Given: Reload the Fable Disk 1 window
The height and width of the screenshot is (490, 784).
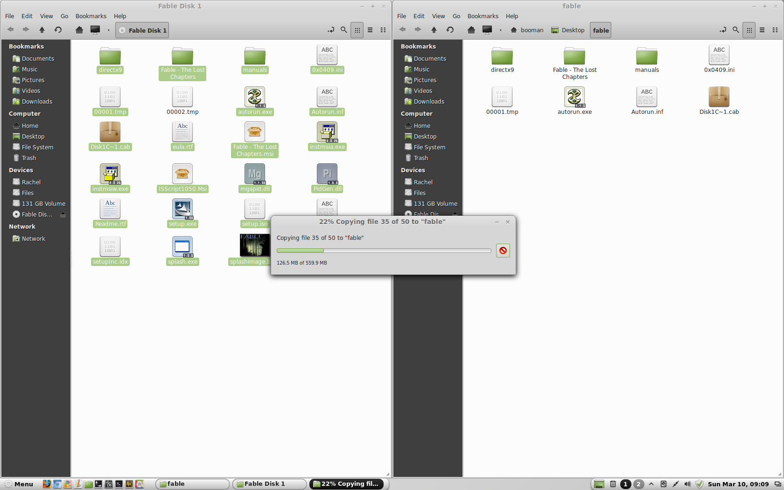Looking at the screenshot, I should (58, 30).
